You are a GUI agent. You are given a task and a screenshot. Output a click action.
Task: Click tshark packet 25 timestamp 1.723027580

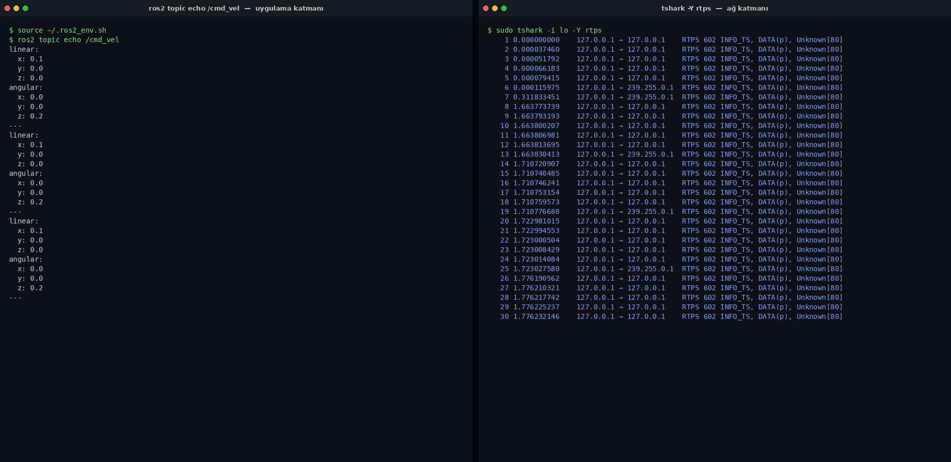pyautogui.click(x=536, y=269)
